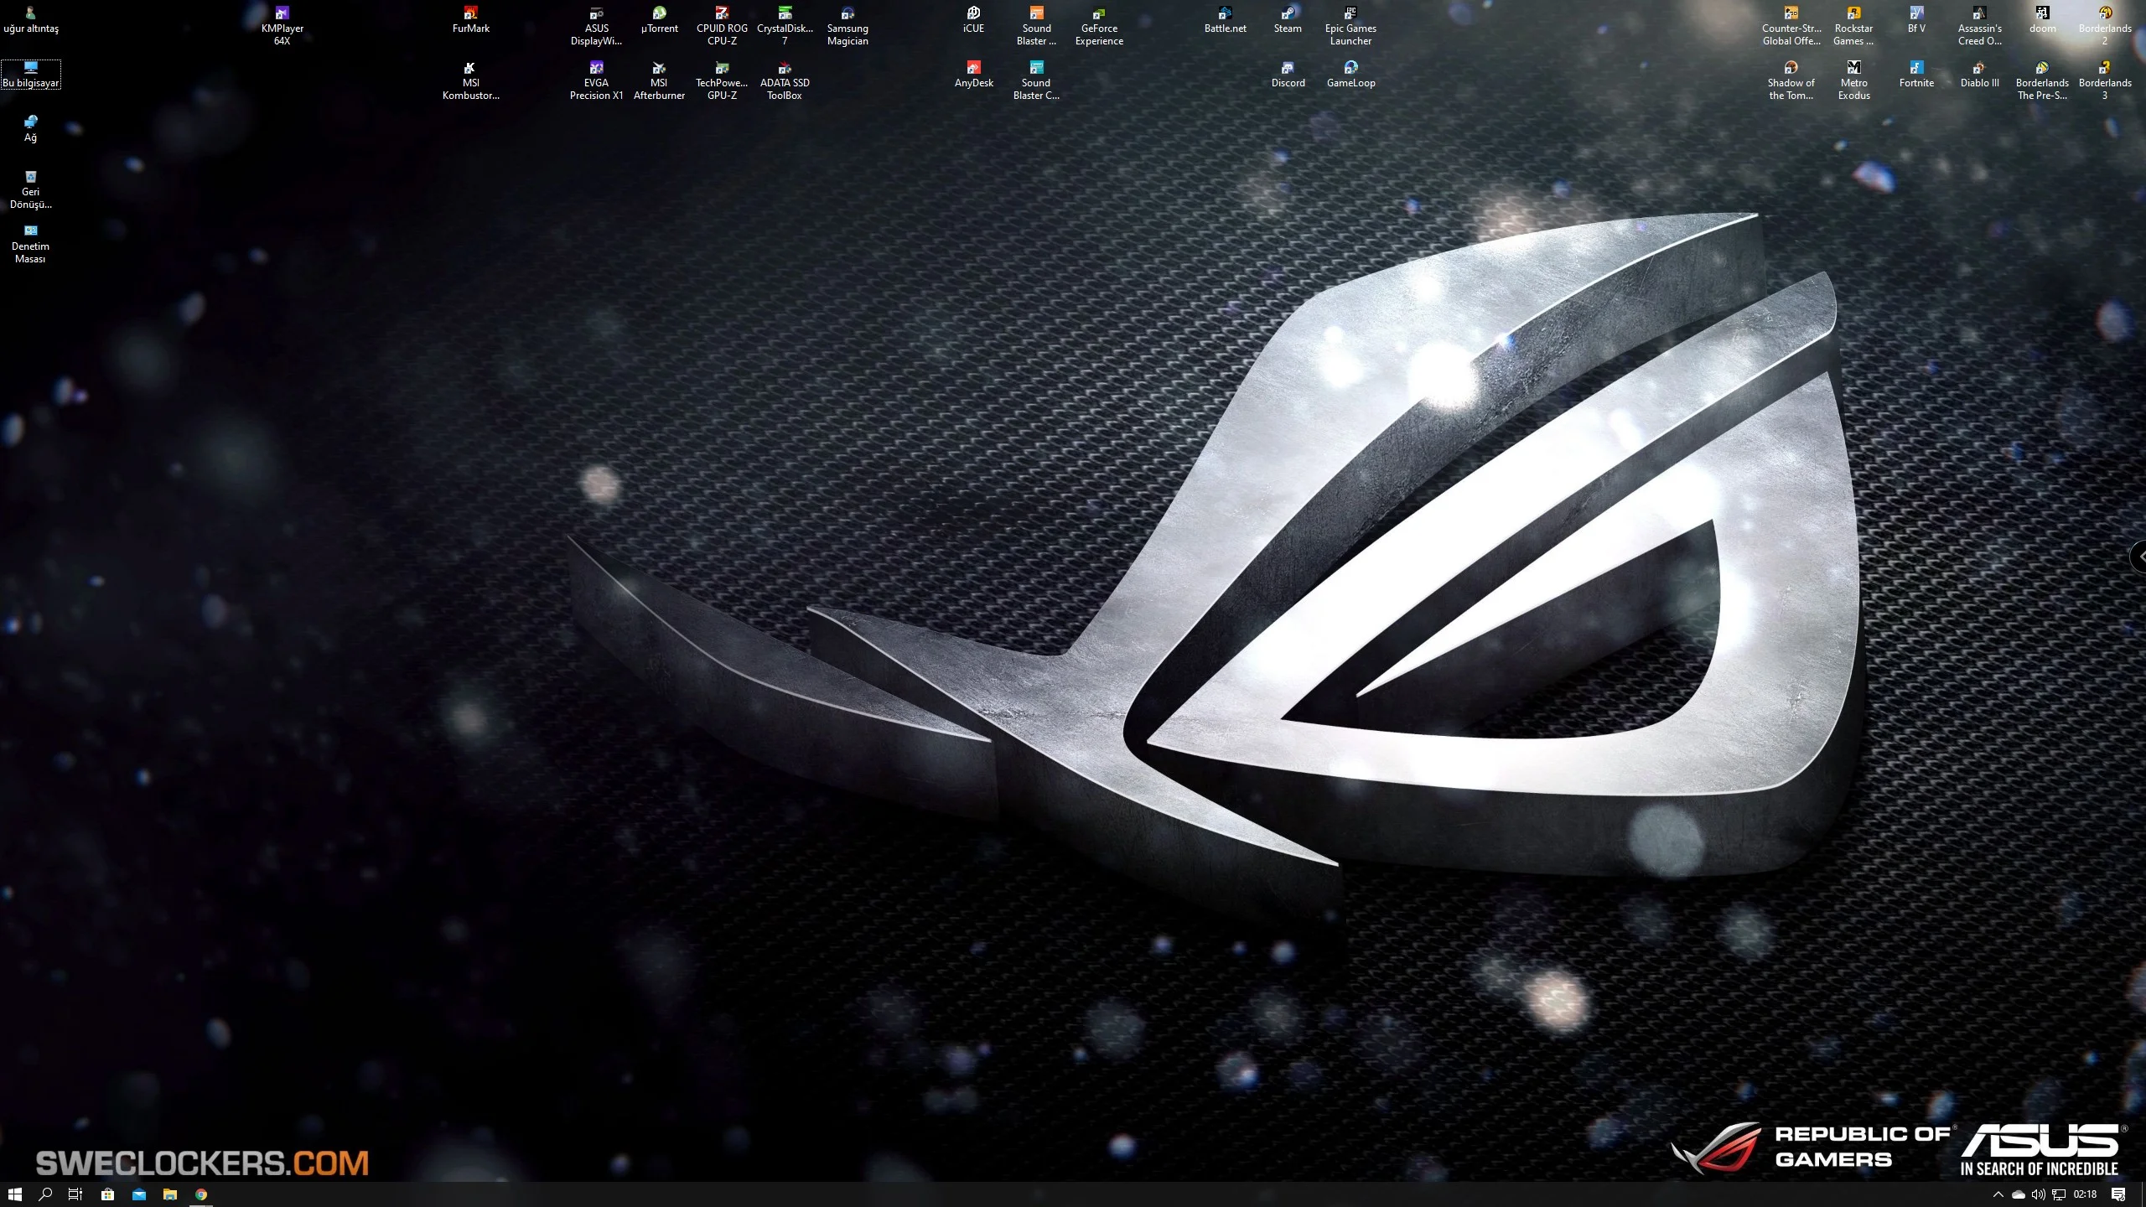This screenshot has height=1207, width=2146.
Task: Open Task View from the taskbar
Action: (75, 1194)
